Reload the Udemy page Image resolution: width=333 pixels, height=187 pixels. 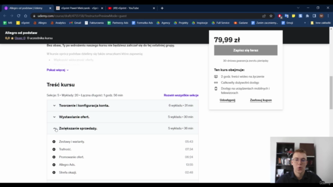19,16
